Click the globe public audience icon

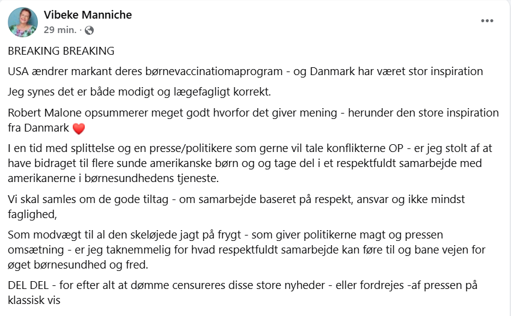90,30
